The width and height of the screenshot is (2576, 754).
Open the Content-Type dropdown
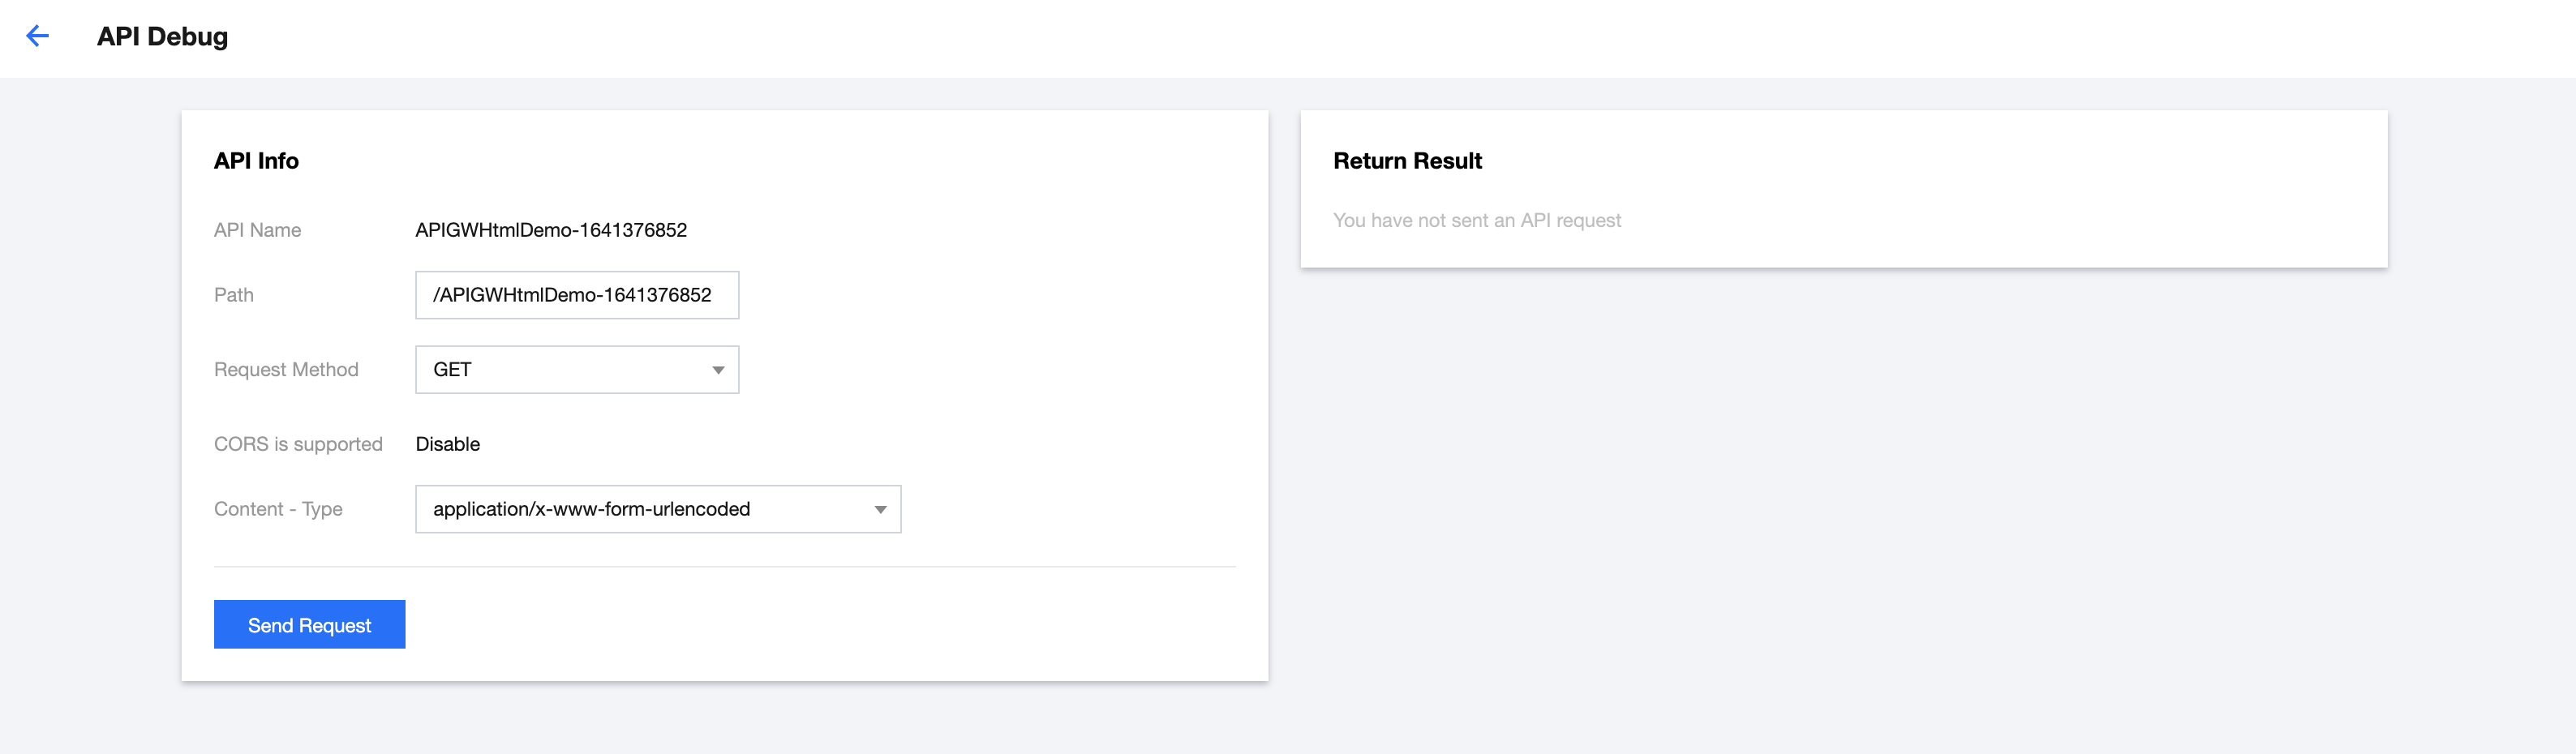[x=640, y=509]
